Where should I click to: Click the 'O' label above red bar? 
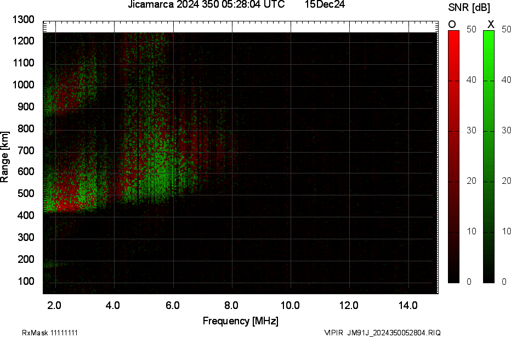pyautogui.click(x=452, y=25)
